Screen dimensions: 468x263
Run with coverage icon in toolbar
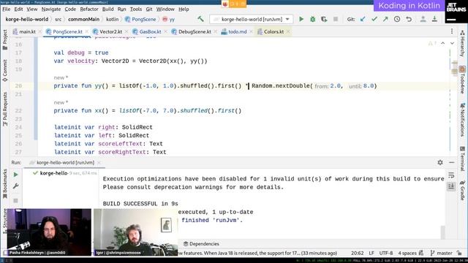point(324,19)
